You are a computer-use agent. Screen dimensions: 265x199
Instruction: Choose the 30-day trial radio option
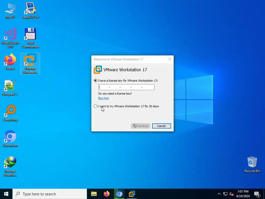coord(95,106)
